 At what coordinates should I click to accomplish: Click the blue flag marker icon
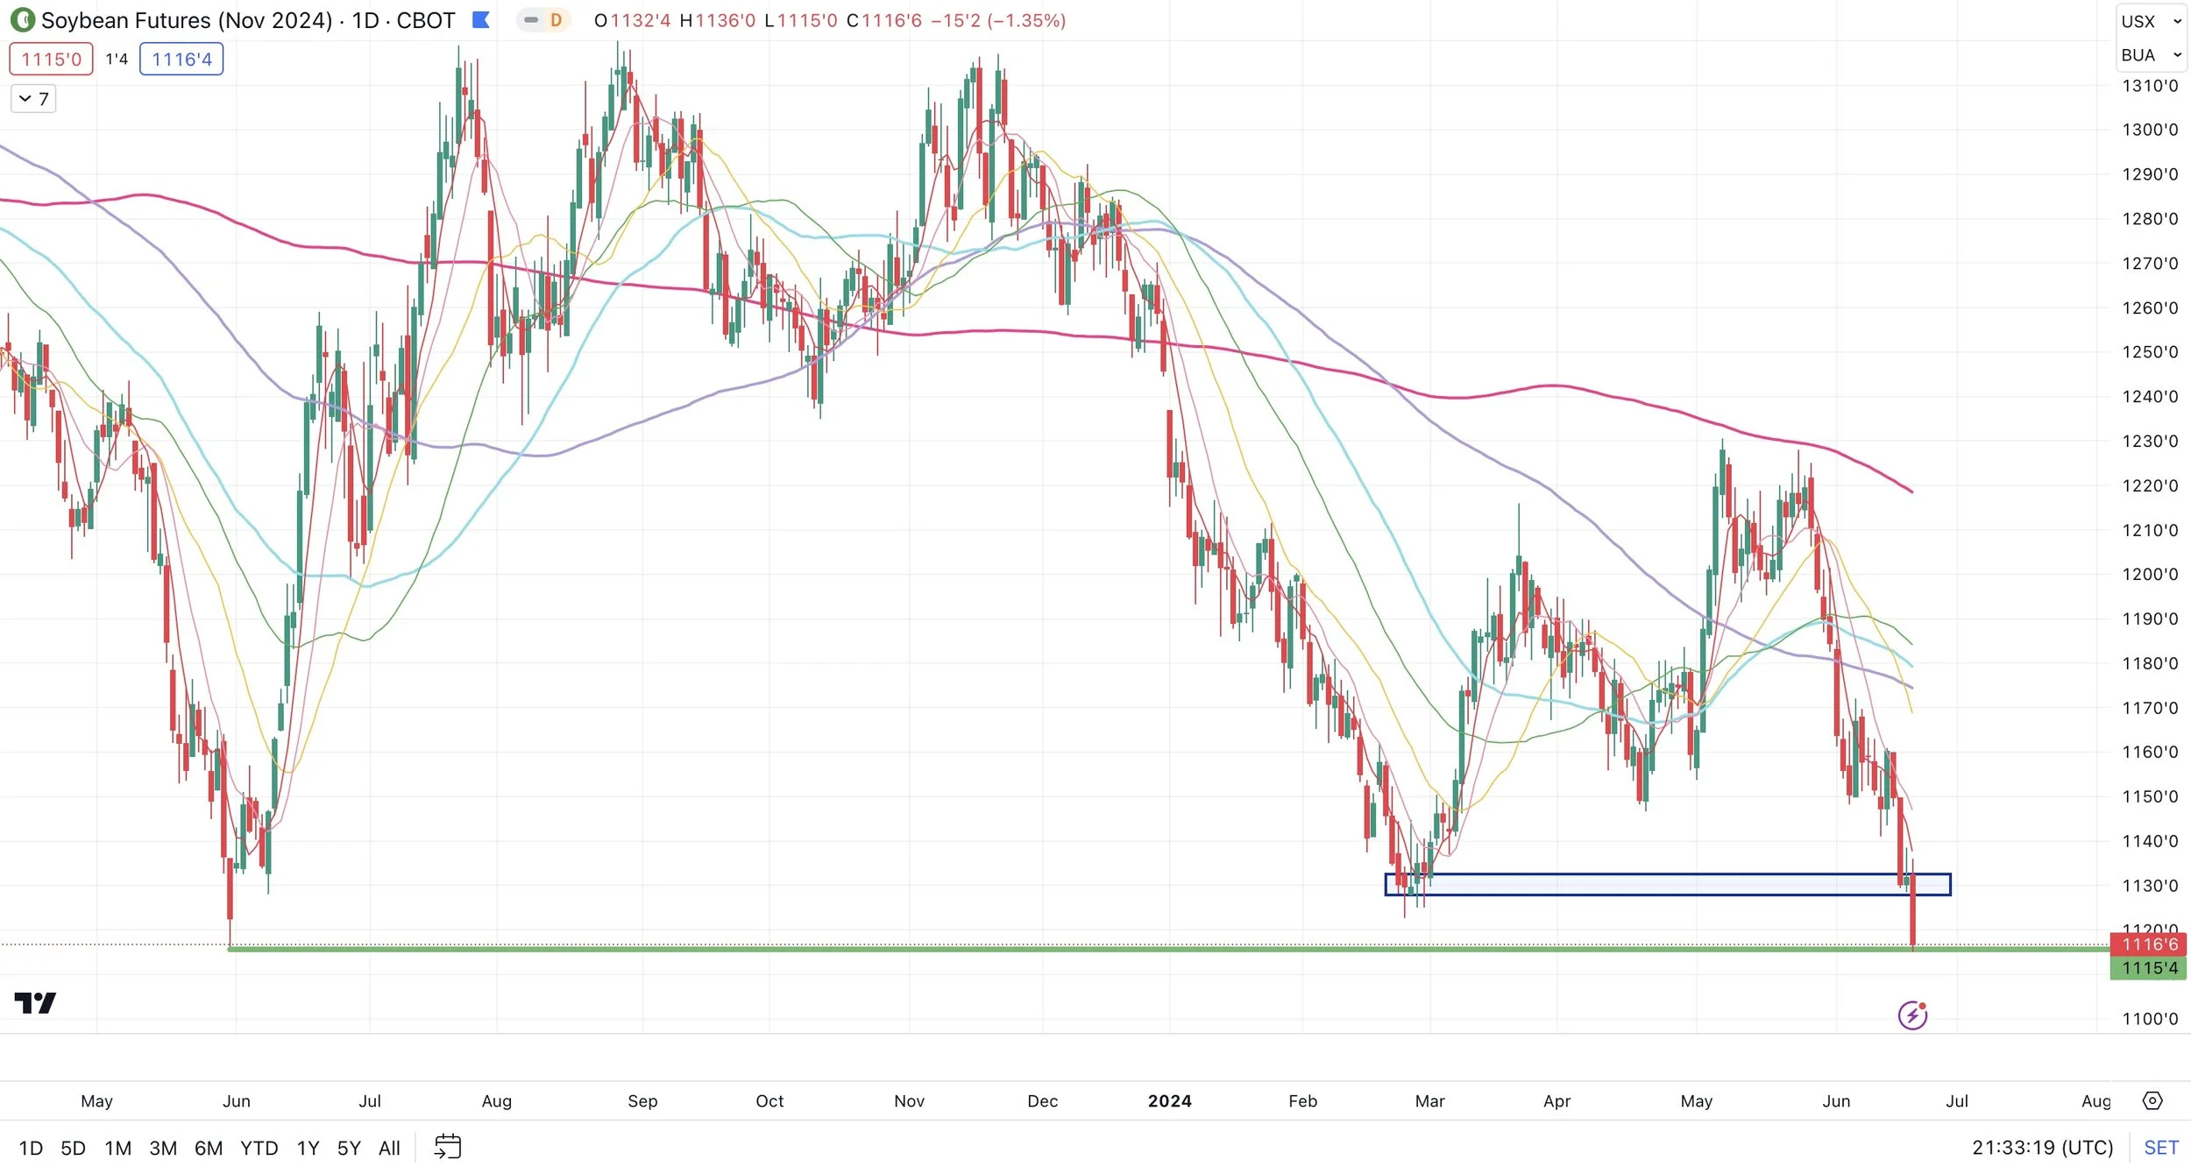[x=480, y=19]
